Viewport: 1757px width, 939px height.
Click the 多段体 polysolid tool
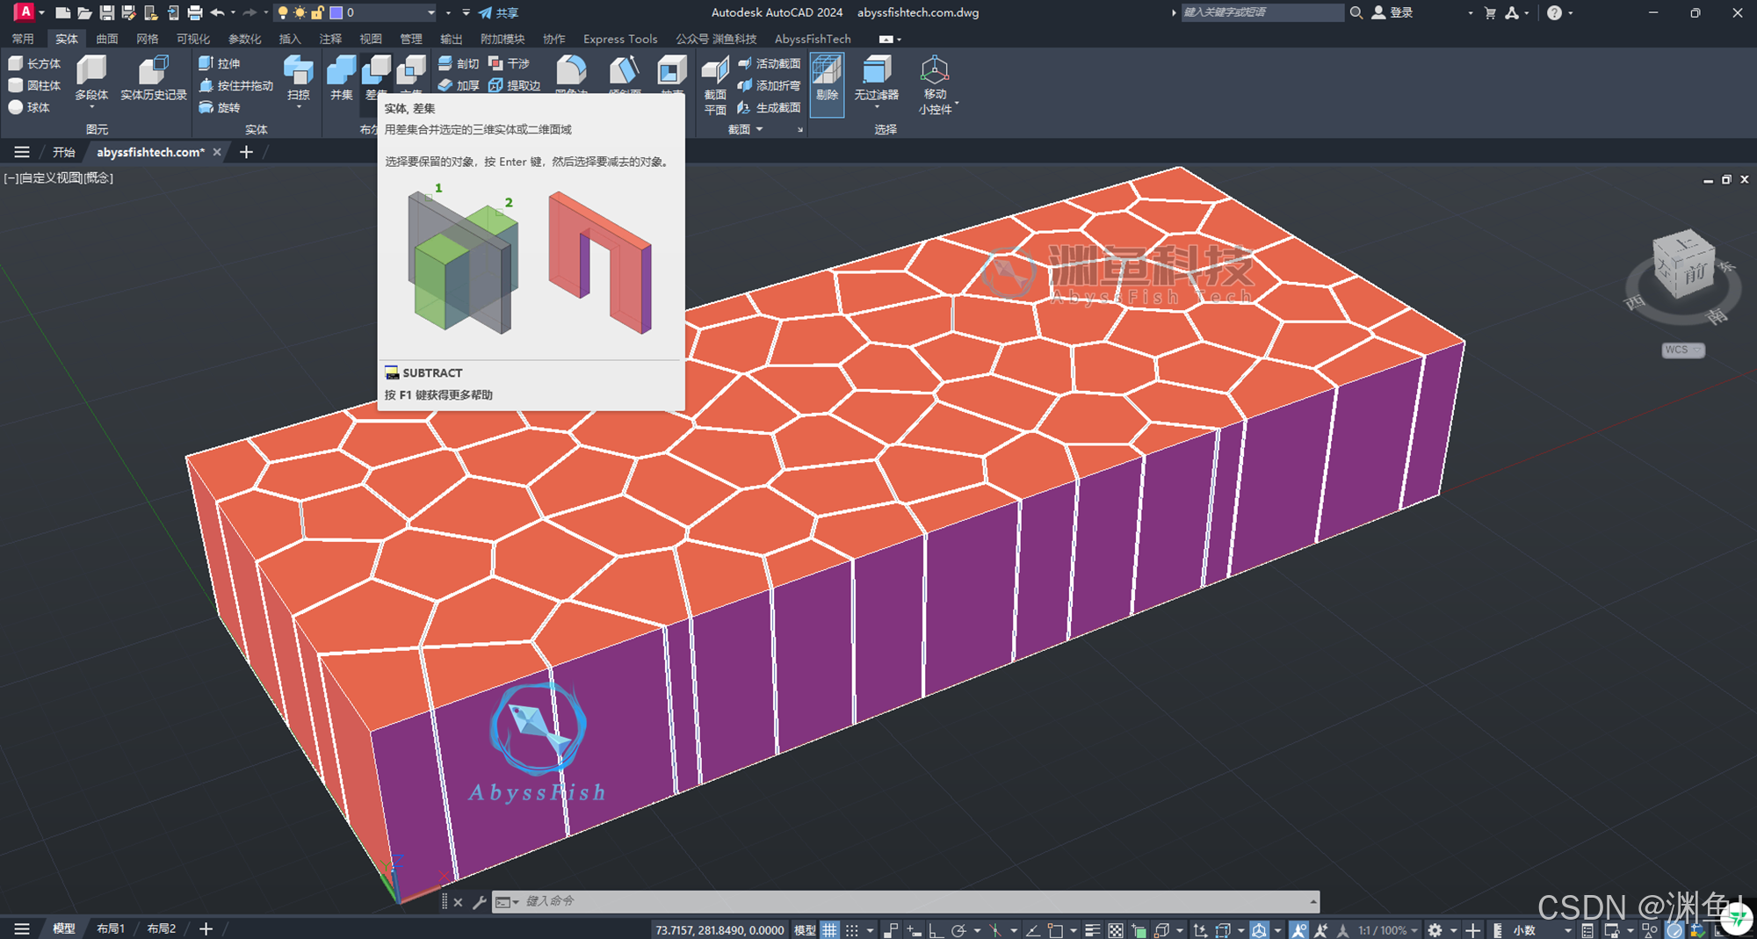91,77
